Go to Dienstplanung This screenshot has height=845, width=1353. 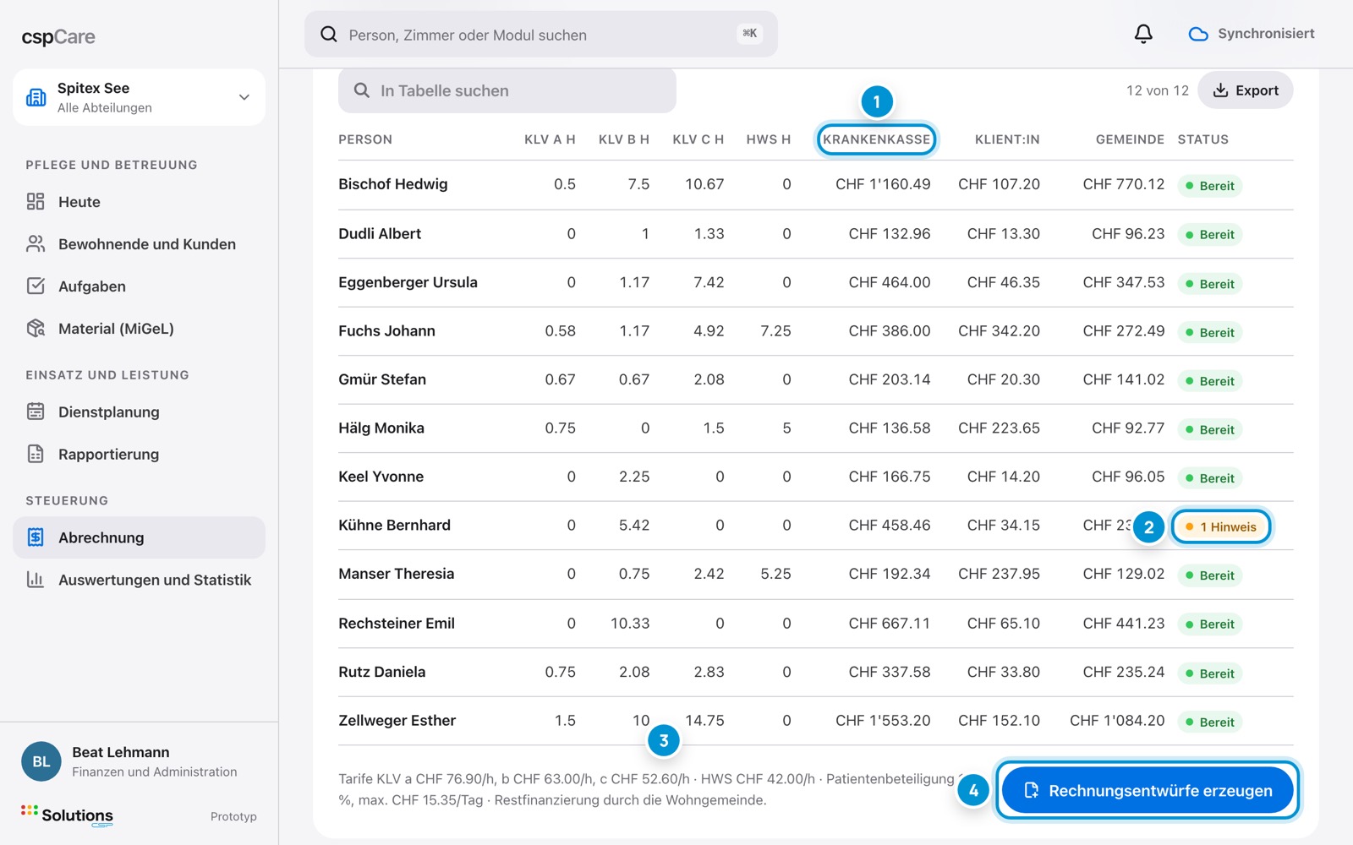pos(139,412)
